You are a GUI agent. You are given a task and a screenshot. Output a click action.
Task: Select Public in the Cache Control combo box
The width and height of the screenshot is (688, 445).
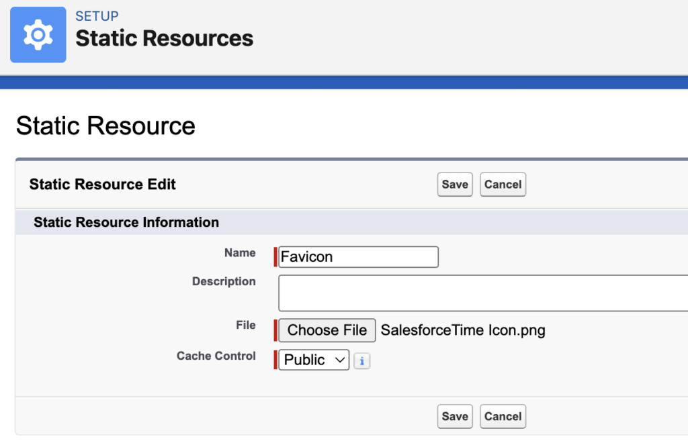point(312,360)
